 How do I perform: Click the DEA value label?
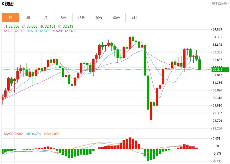pyautogui.click(x=52, y=134)
